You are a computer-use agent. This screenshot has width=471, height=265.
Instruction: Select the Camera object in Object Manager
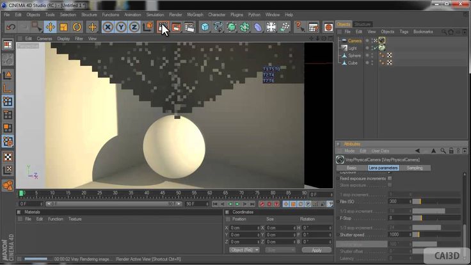[x=355, y=40]
